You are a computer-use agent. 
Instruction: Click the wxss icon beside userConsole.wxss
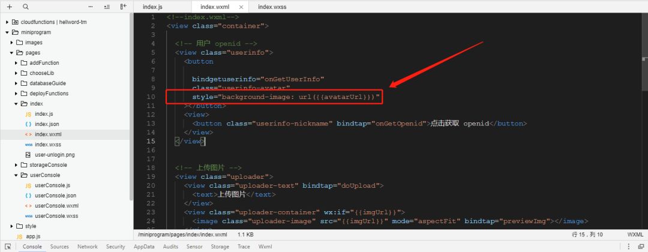(28, 216)
